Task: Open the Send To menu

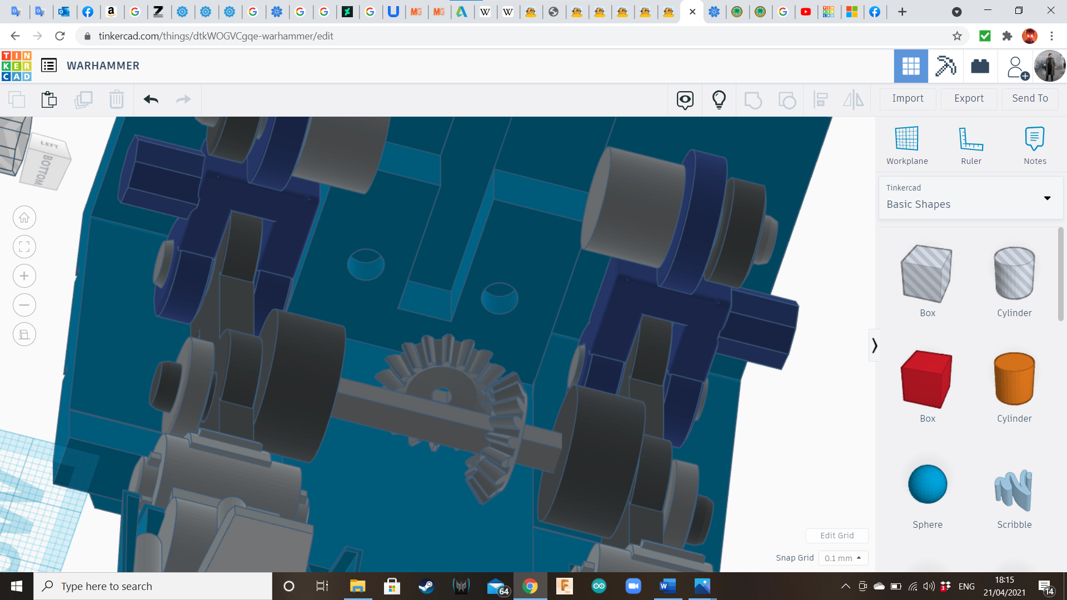Action: [1030, 98]
